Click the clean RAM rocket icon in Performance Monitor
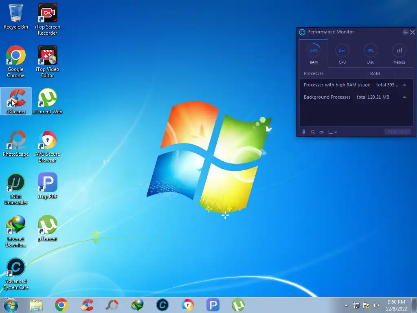The height and width of the screenshot is (313, 417). coord(304,132)
